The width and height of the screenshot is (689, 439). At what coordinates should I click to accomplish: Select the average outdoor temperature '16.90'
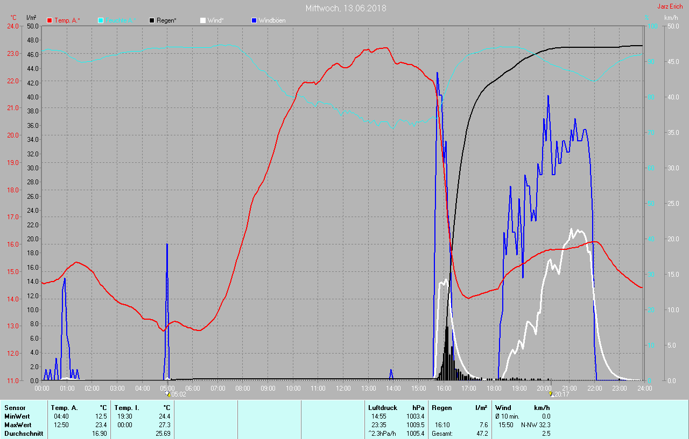pyautogui.click(x=100, y=434)
